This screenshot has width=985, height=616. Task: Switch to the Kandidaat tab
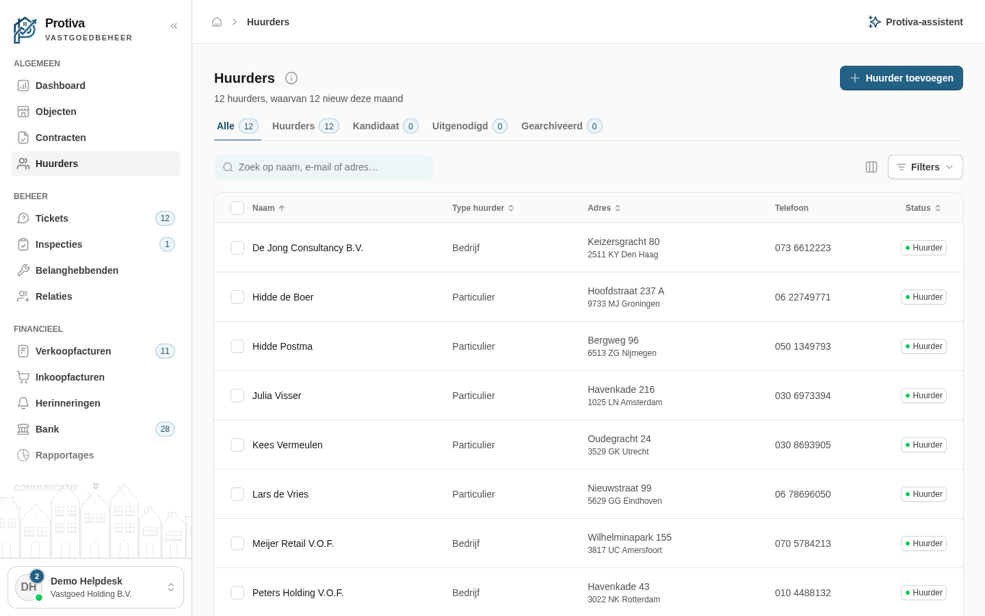[385, 126]
